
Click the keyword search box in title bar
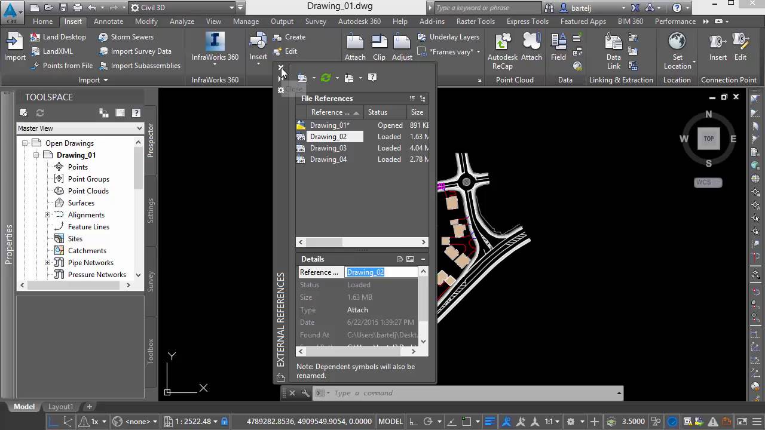(x=488, y=8)
